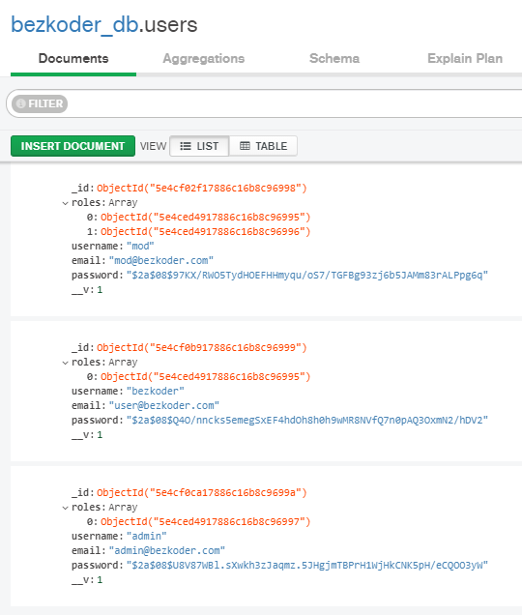Click username value "admin"
This screenshot has width=522, height=615.
click(x=147, y=537)
